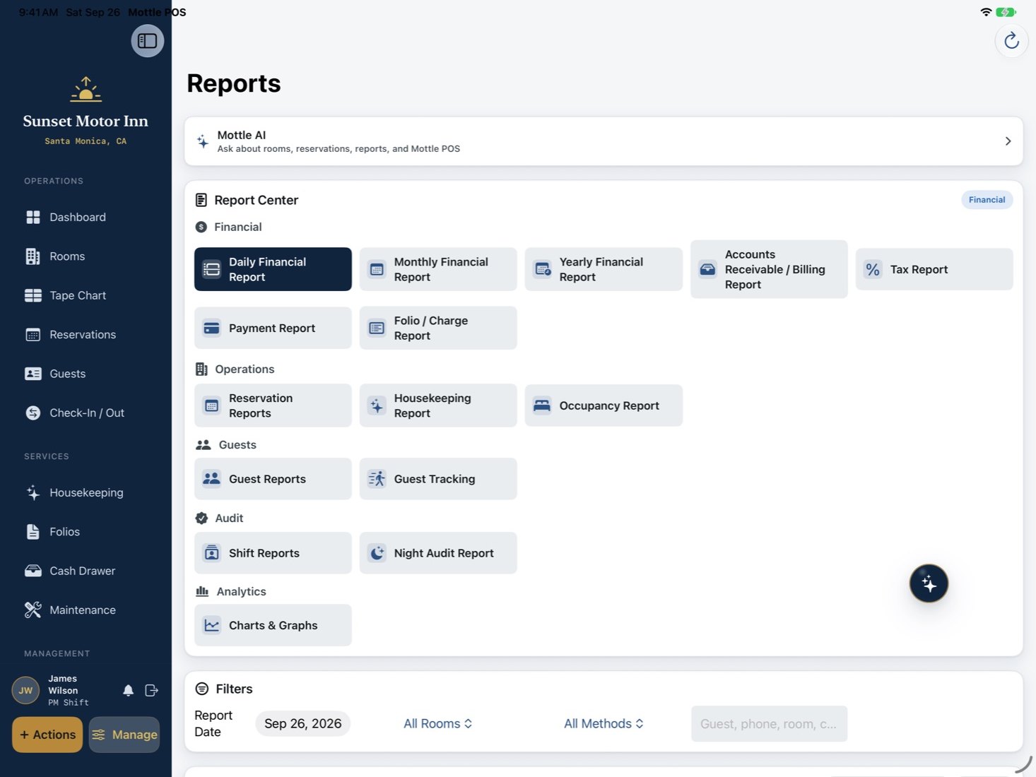Open Reservation Reports
The image size is (1036, 777).
pyautogui.click(x=273, y=405)
